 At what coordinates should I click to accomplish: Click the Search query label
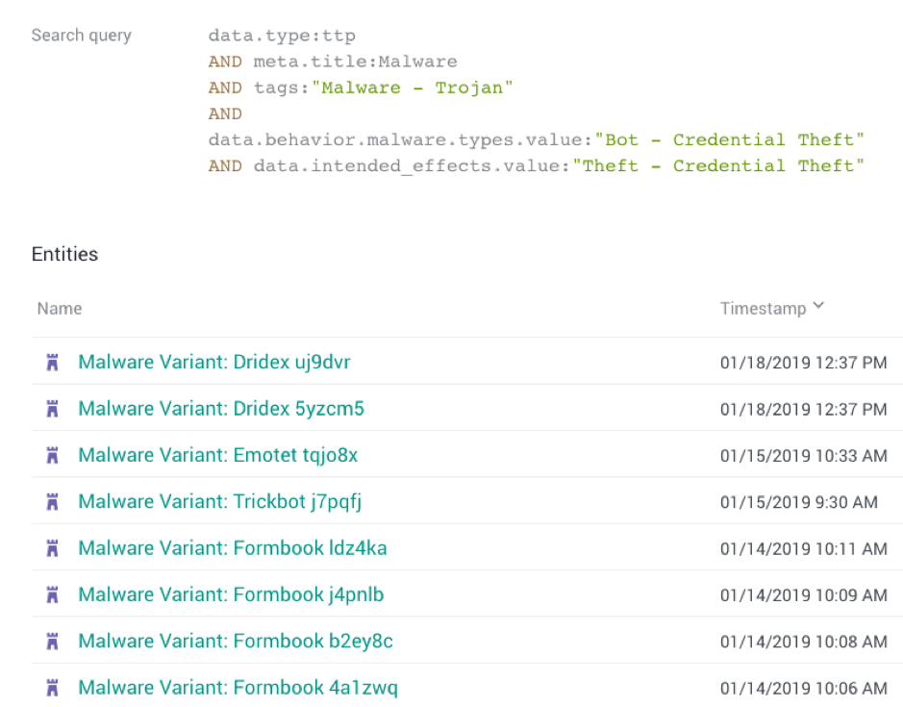click(81, 36)
